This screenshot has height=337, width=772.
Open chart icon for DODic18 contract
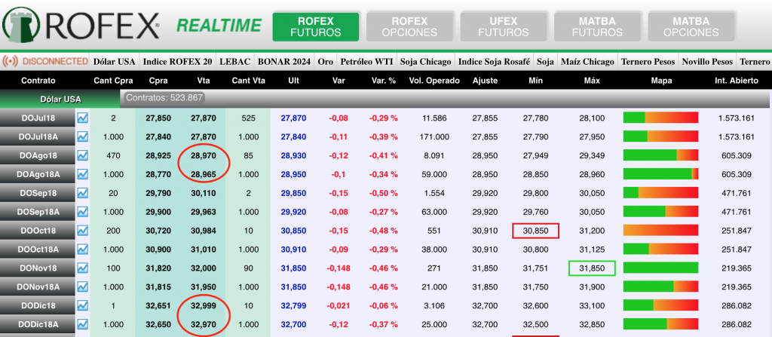pos(83,305)
